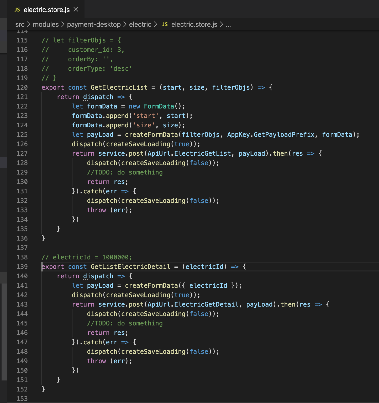379x403 pixels.
Task: Click ElectricGetList on line 127
Action: [202, 154]
